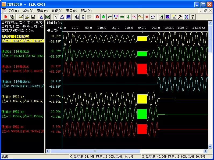Viewport: 214px width, 160px height.
Task: Click the large red block on UC waveform
Action: pos(142,69)
